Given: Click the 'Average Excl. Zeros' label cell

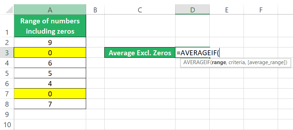Looking at the screenshot, I should pyautogui.click(x=140, y=53).
